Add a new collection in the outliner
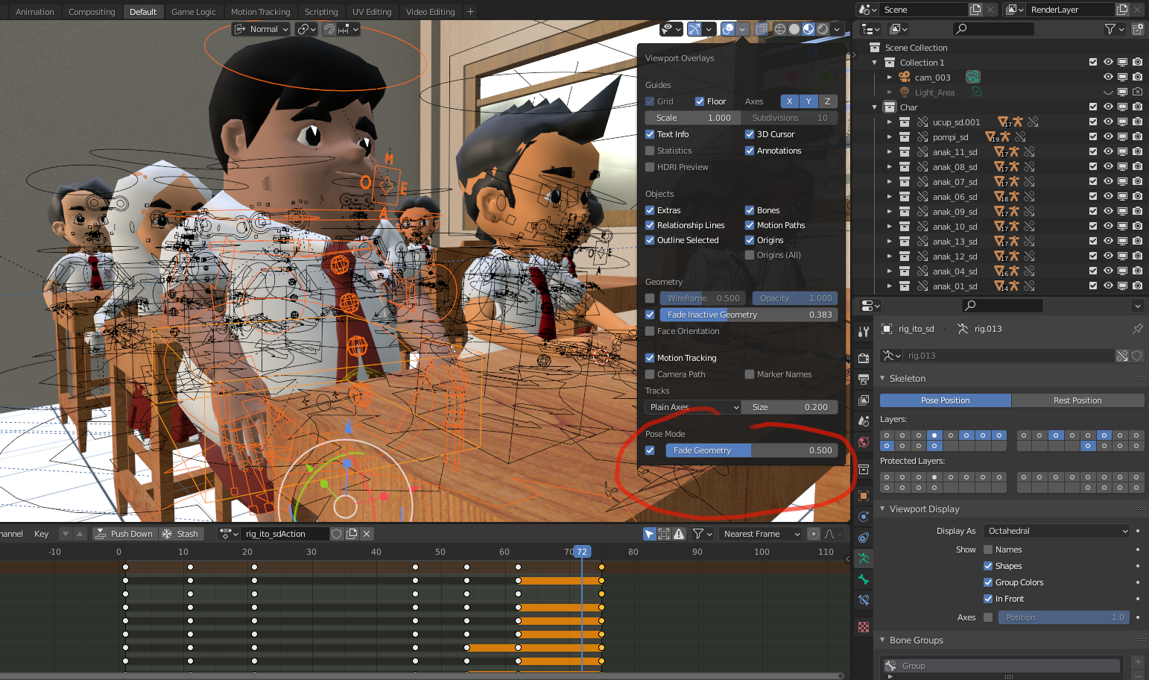This screenshot has height=680, width=1149. click(x=1138, y=29)
